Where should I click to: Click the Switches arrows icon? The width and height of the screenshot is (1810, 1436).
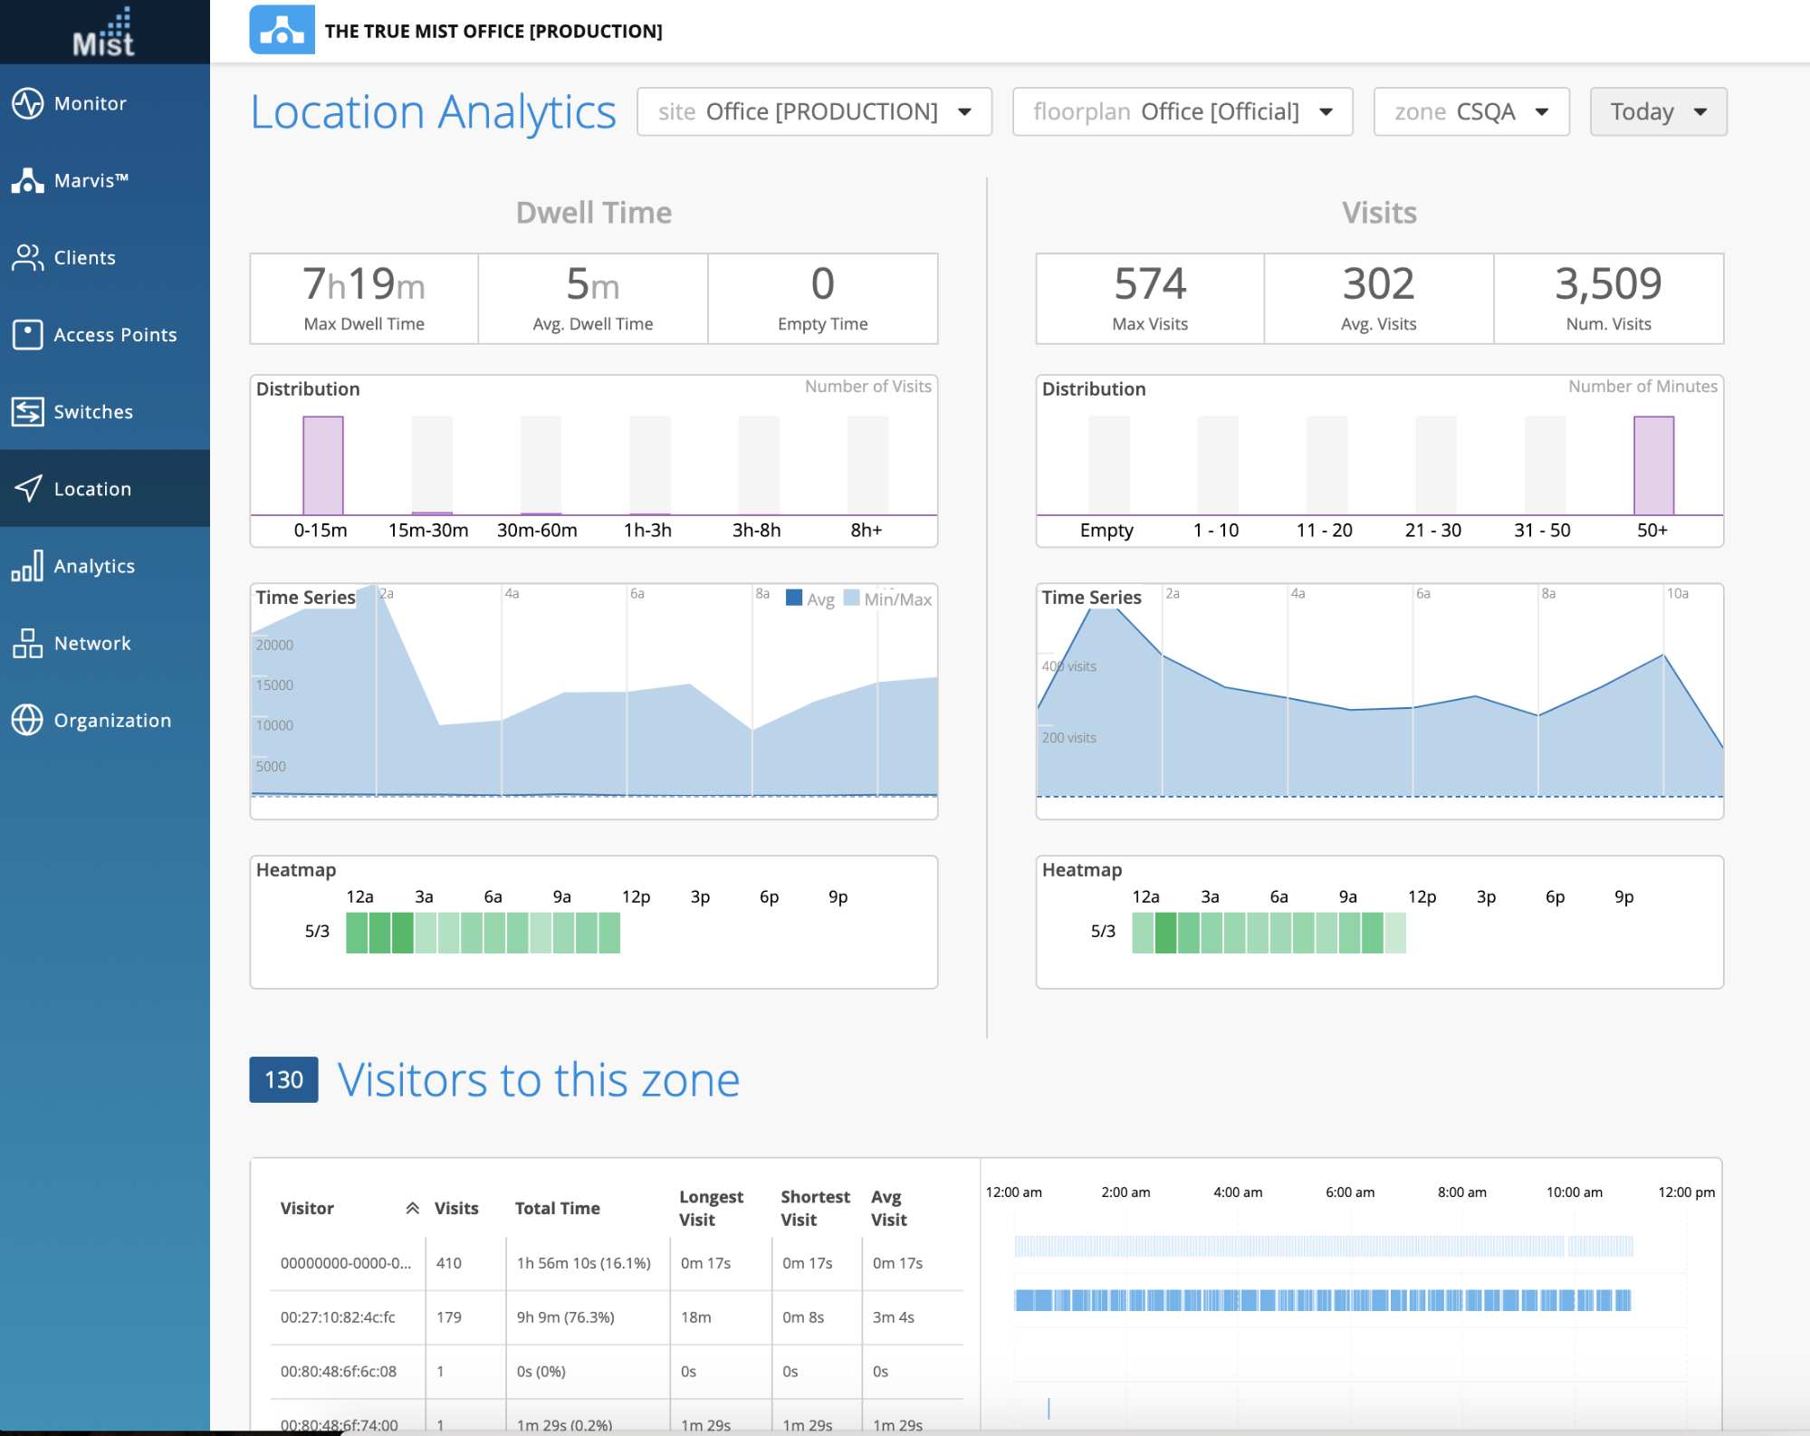pos(27,411)
